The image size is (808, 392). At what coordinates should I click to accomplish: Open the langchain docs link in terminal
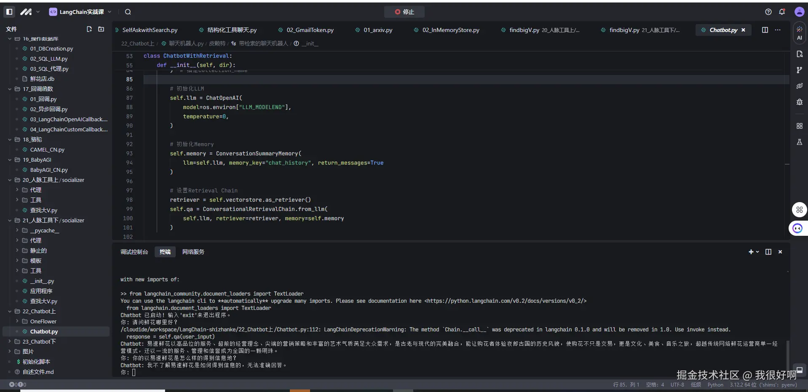click(x=505, y=301)
